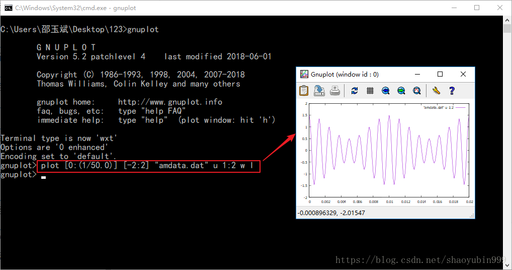This screenshot has height=270, width=512.
Task: Apply next zoom settings with right arrow magnifier
Action: pyautogui.click(x=401, y=91)
